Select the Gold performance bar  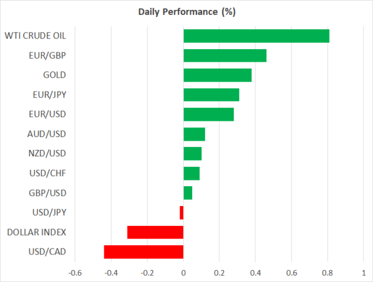click(218, 75)
